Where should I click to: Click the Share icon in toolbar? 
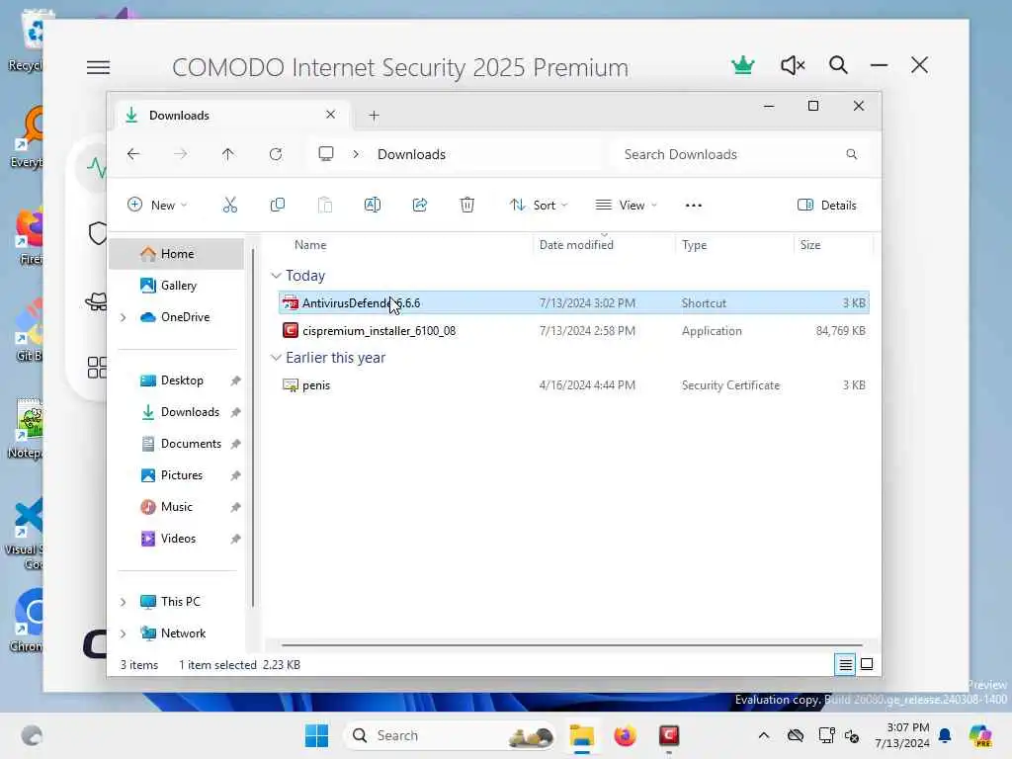(419, 206)
